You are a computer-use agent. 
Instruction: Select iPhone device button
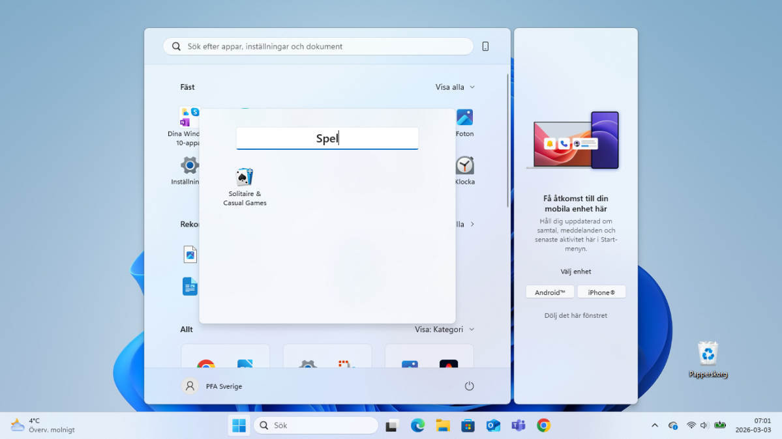coord(601,292)
